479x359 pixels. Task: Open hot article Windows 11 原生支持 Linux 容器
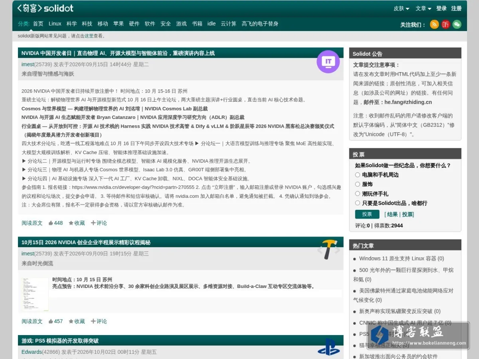[x=402, y=258]
